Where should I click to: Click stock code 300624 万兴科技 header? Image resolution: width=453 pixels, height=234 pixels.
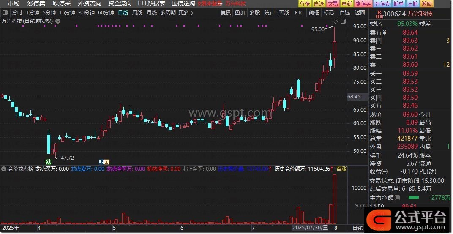[408, 14]
